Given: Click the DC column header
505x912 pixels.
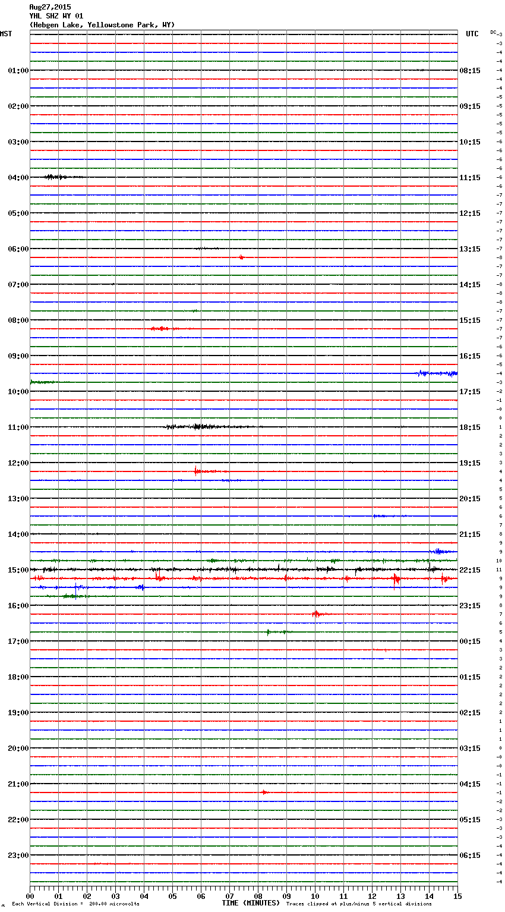Looking at the screenshot, I should (x=493, y=32).
